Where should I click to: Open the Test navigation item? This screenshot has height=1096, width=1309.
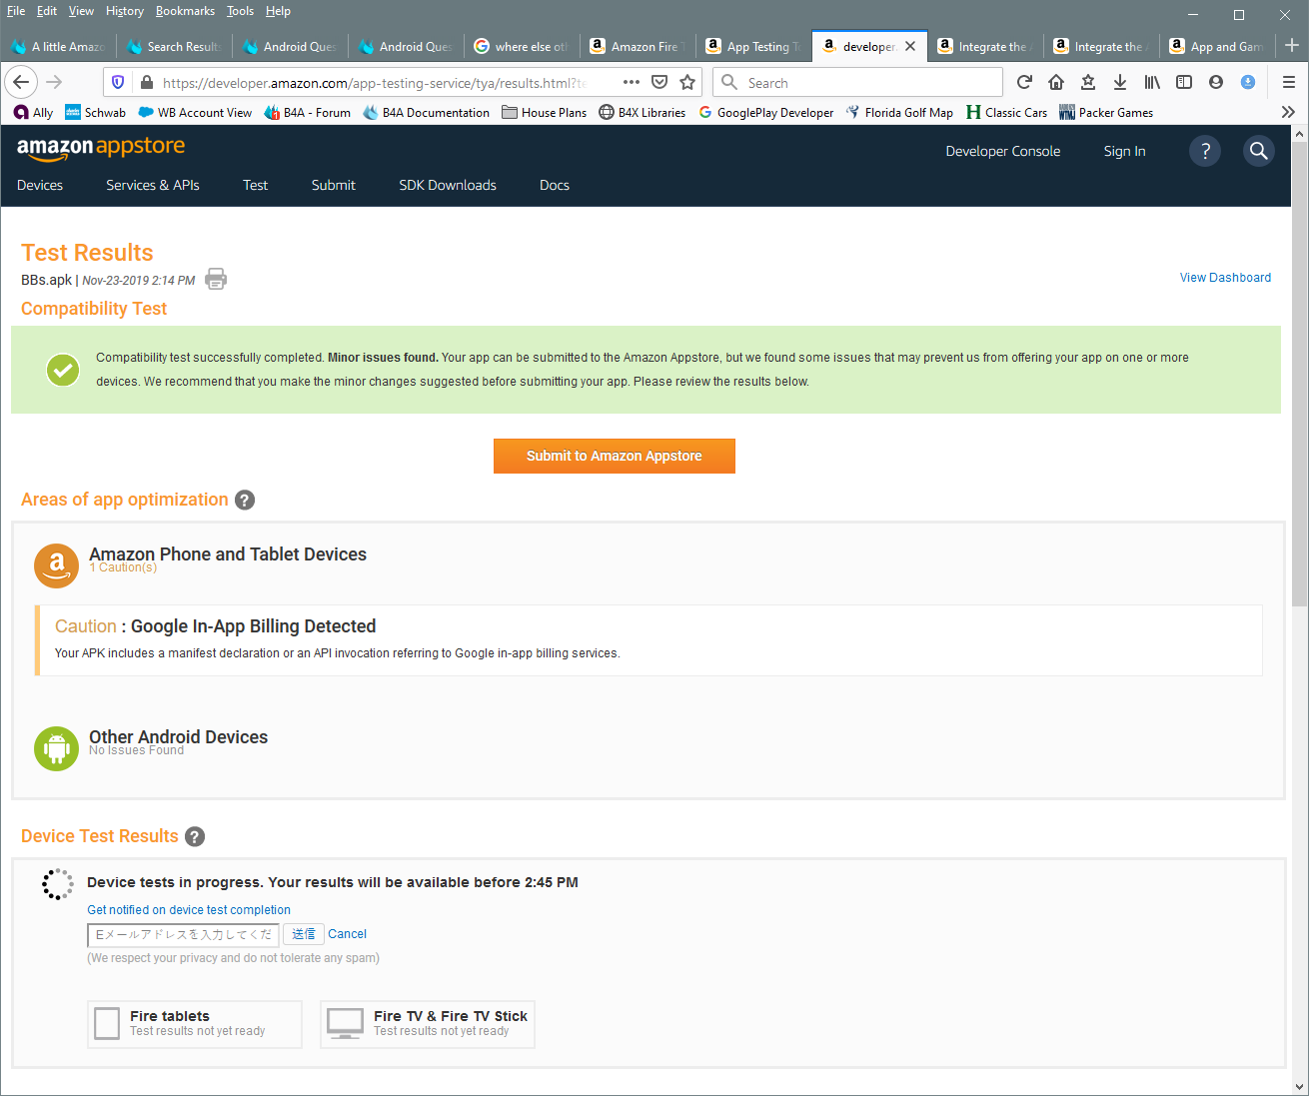pyautogui.click(x=255, y=185)
